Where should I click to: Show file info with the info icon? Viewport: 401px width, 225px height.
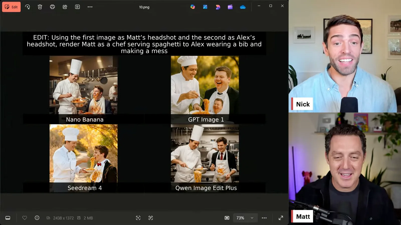pos(37,218)
